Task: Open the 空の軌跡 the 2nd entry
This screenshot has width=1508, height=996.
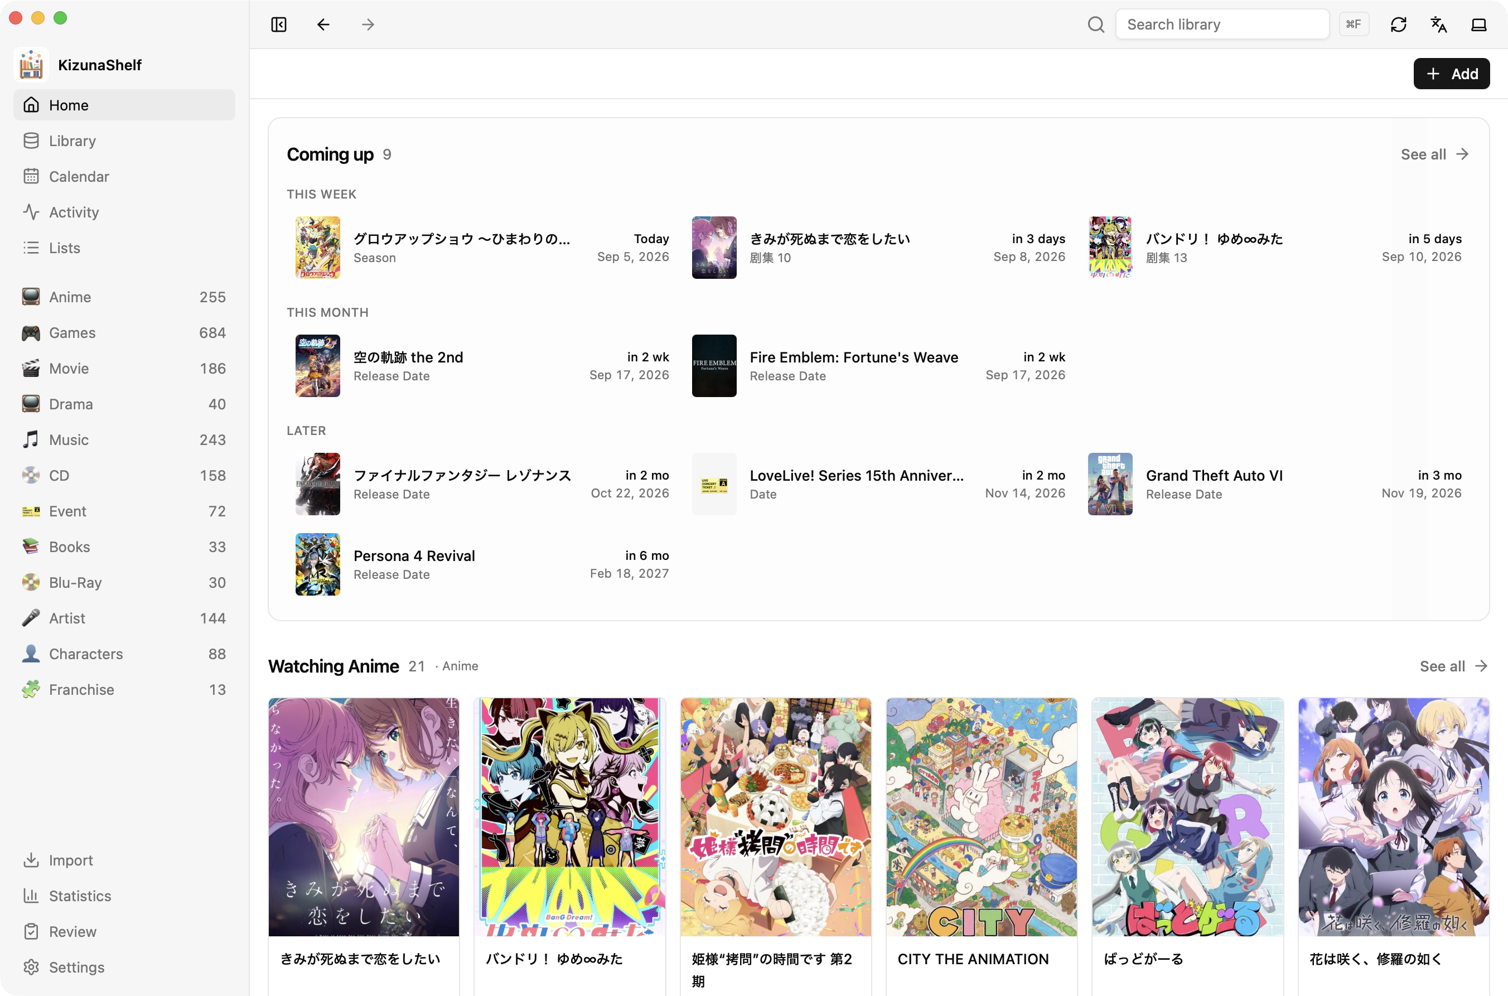Action: pos(482,366)
